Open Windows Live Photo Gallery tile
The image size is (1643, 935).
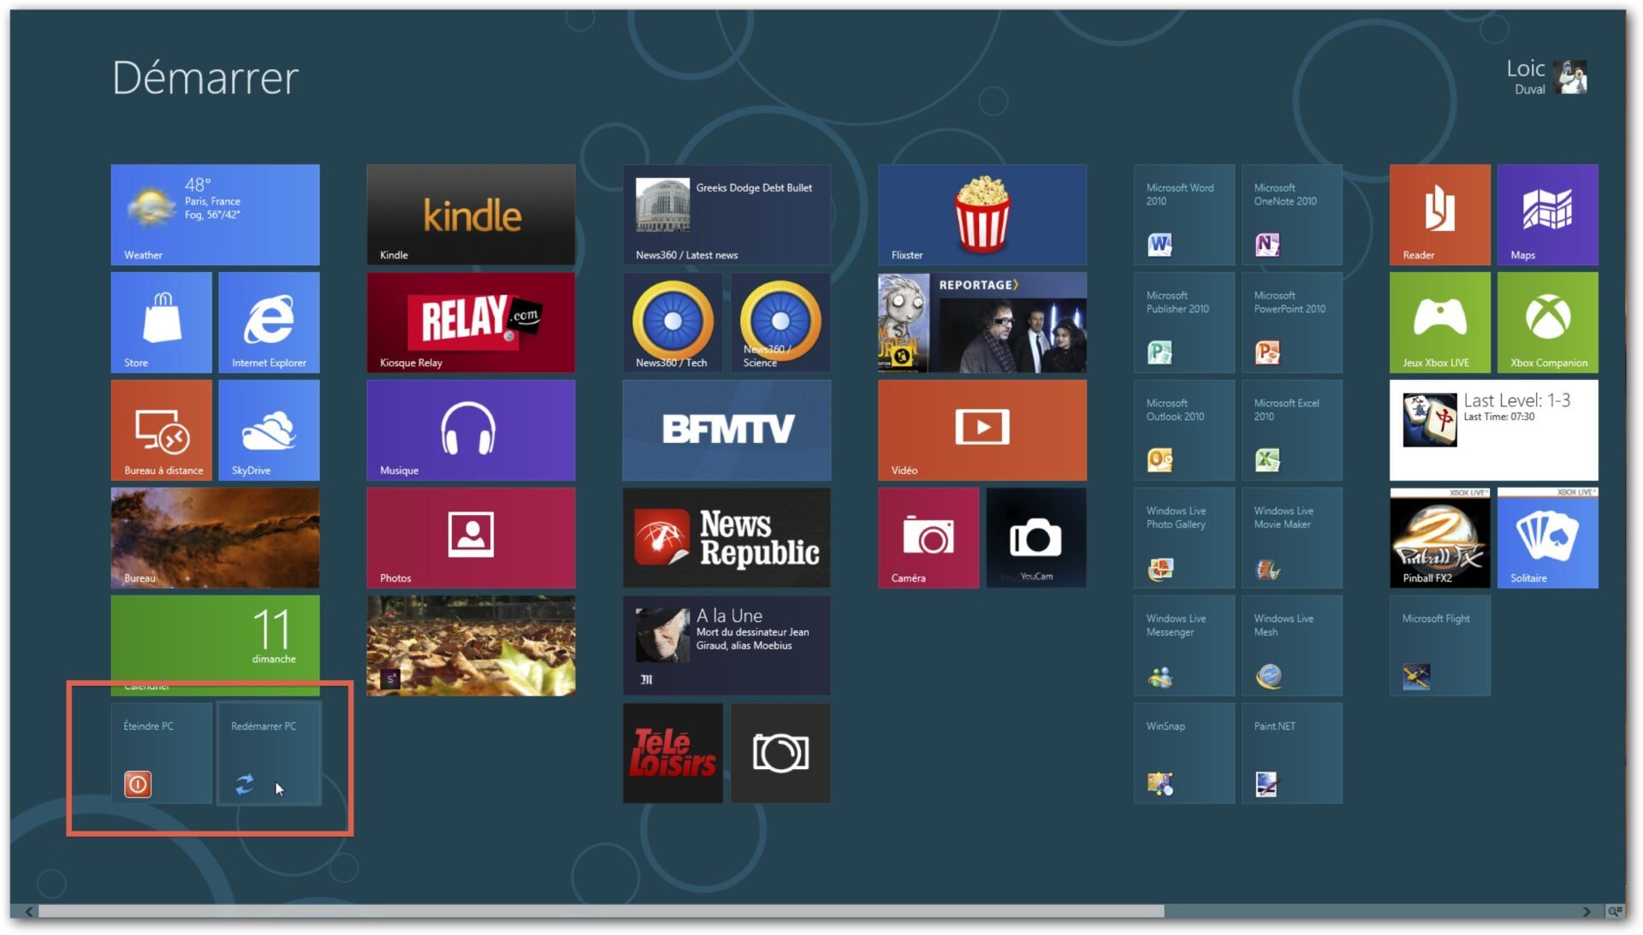(x=1184, y=538)
